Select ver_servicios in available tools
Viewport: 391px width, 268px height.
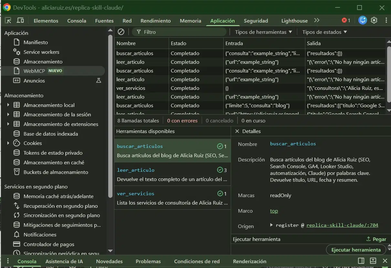[173, 198]
